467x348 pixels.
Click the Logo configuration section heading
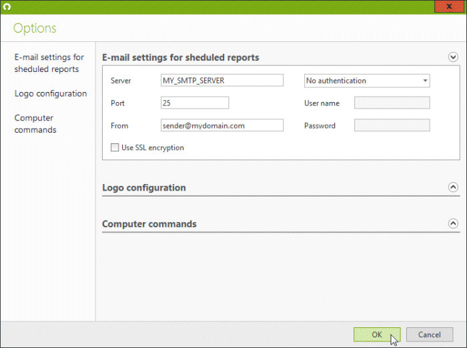144,188
